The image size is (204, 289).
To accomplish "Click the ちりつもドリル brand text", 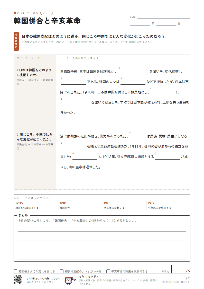I will [x=89, y=276].
